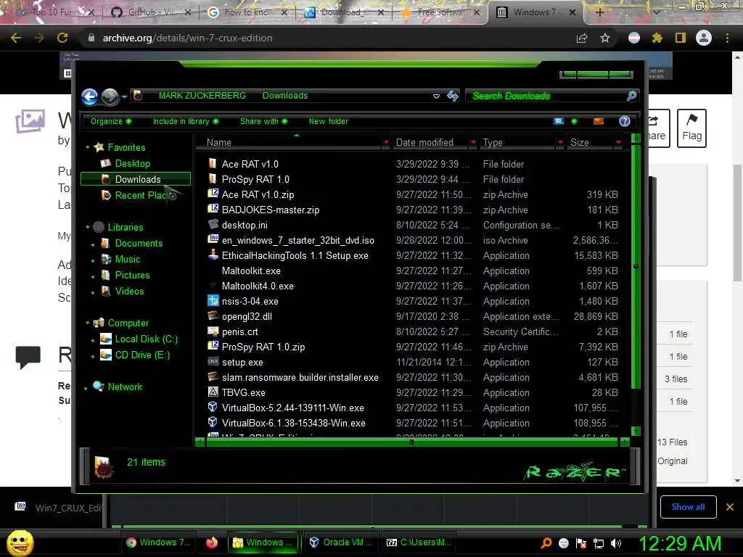Select en_windows_7_starter_32bit_dvd.iso icon
Viewport: 743px width, 557px height.
pos(213,239)
